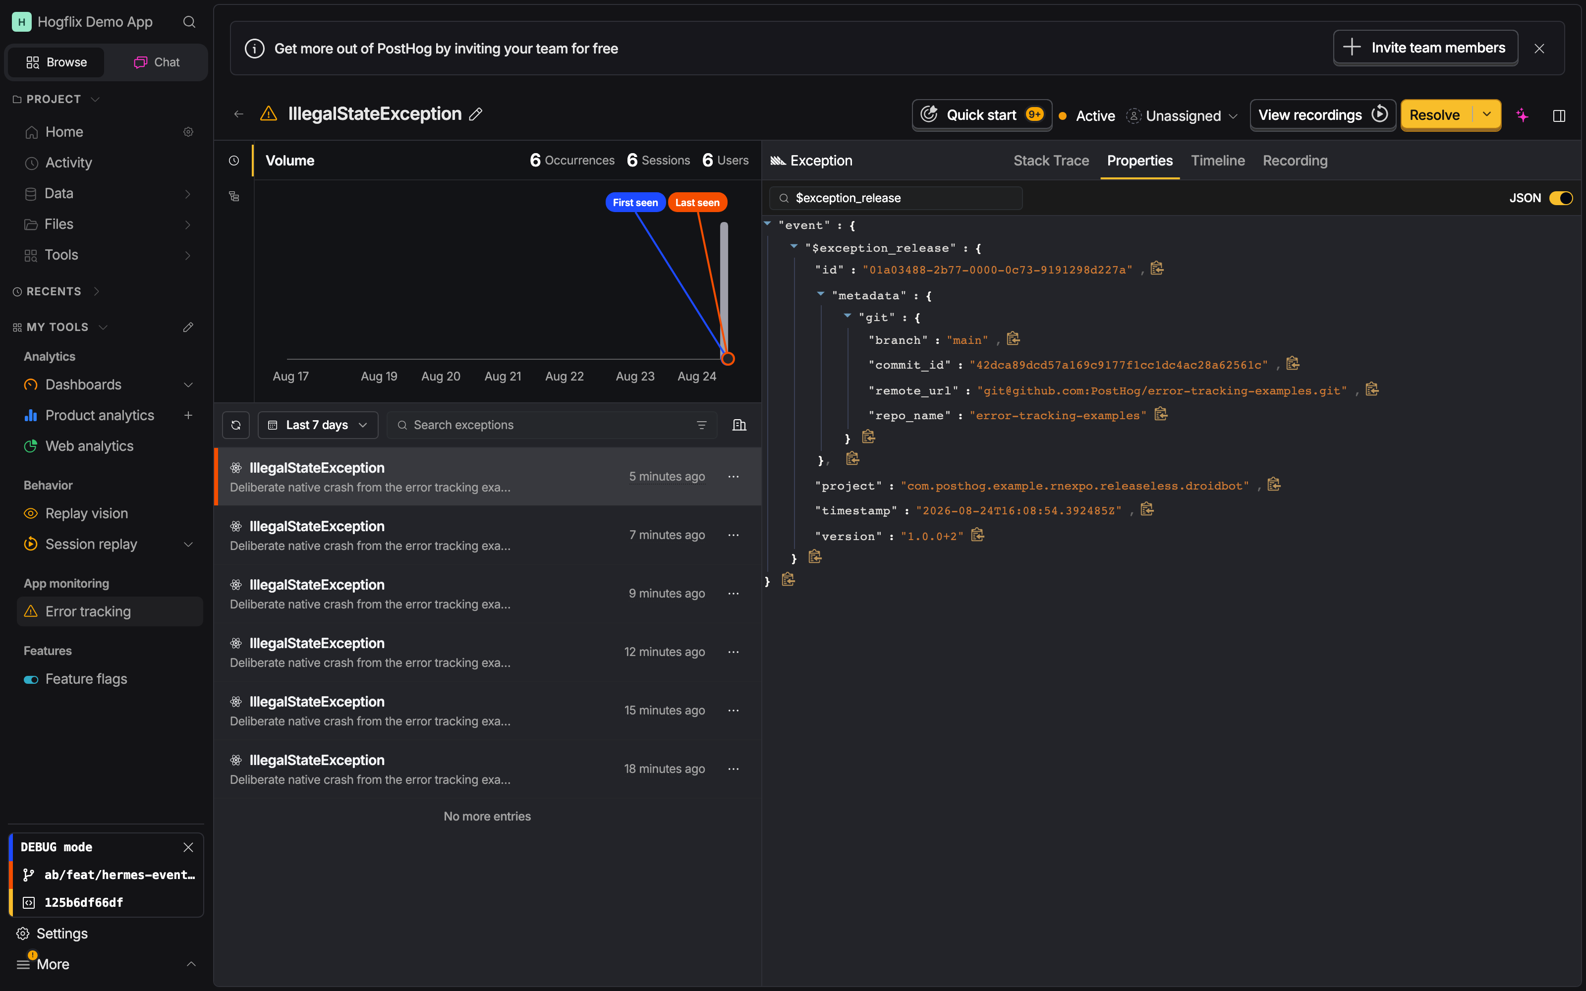
Task: Collapse the "$exception_release" JSON node
Action: click(x=793, y=247)
